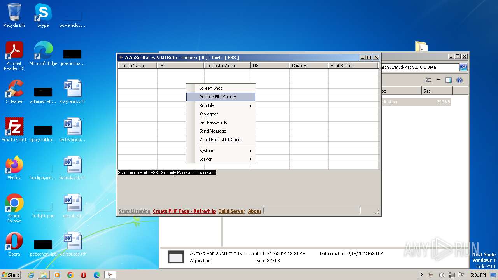Expand the Run File submenu

[221, 105]
